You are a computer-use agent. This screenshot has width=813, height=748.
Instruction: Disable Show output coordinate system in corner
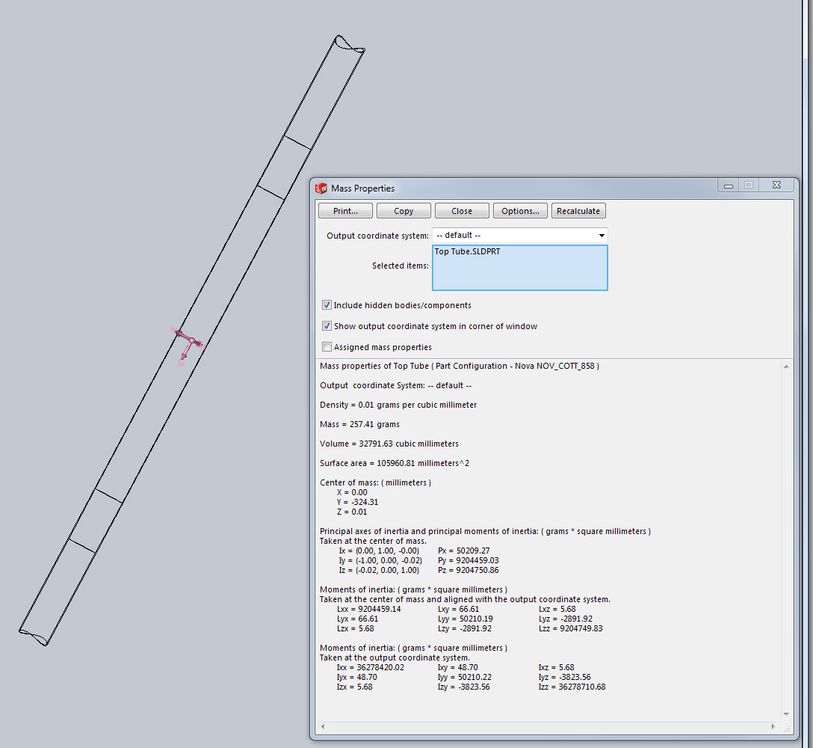(x=327, y=326)
